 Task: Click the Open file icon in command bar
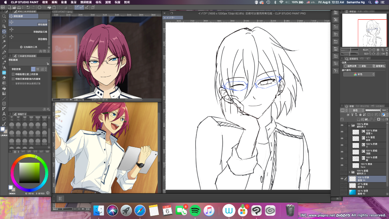pos(14,7)
